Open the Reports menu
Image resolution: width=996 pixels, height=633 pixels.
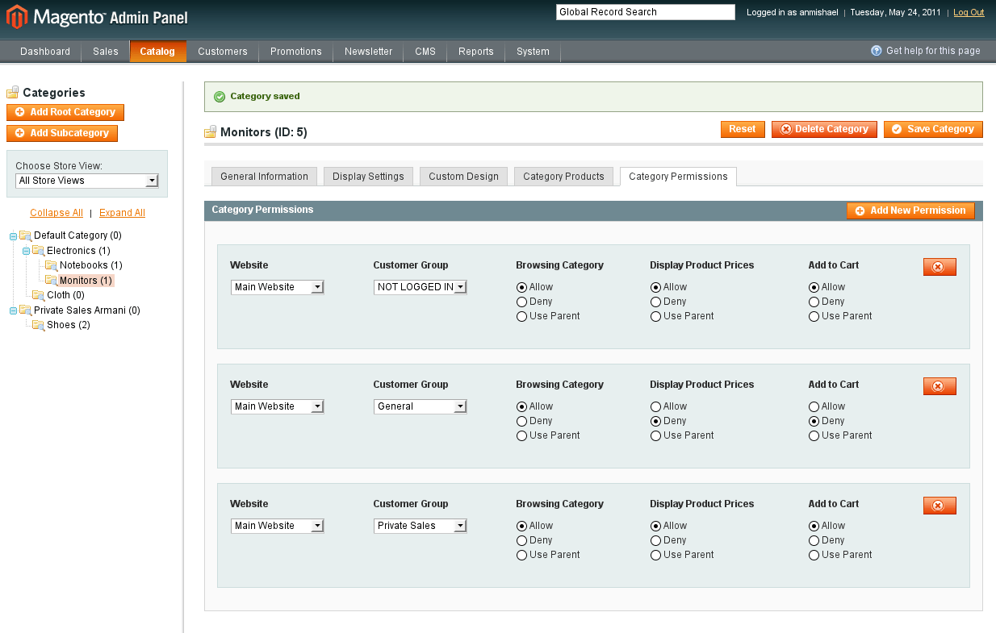[x=476, y=52]
